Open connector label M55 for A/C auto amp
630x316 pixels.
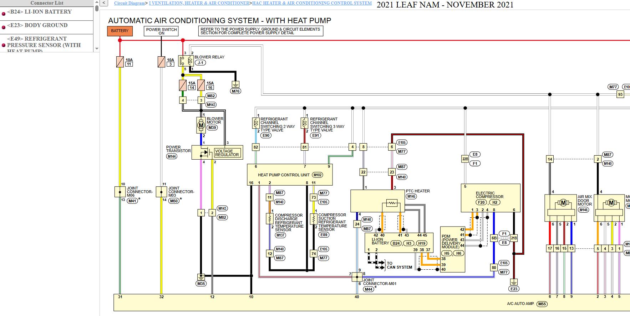tap(542, 304)
